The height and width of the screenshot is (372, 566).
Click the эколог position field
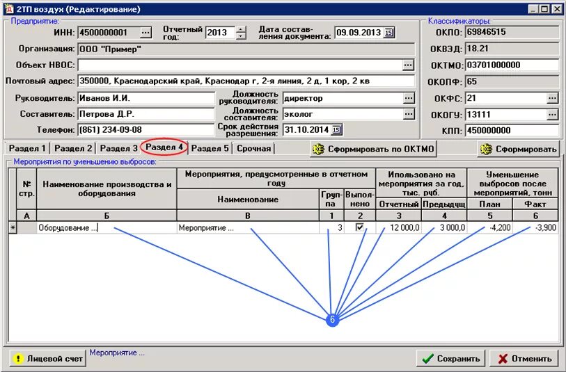(343, 114)
